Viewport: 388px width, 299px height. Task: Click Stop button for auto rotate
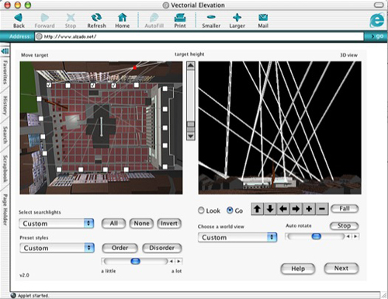coord(344,226)
